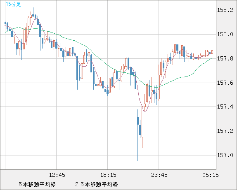Click the 157.8 price axis label
The height and width of the screenshot is (190, 237).
tap(225, 58)
